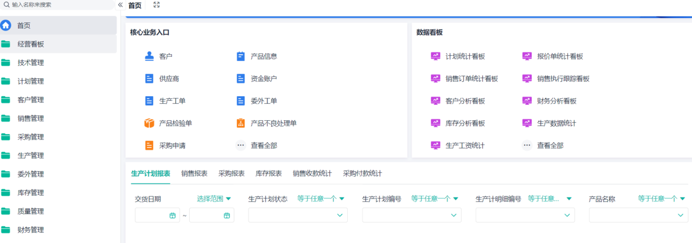The height and width of the screenshot is (243, 692).
Task: Open the 产品不良处理单 icon
Action: (241, 123)
